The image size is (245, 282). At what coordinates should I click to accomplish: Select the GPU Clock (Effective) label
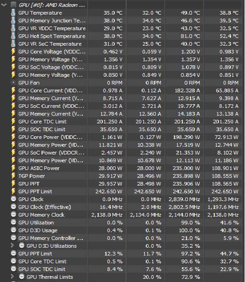(x=45, y=207)
